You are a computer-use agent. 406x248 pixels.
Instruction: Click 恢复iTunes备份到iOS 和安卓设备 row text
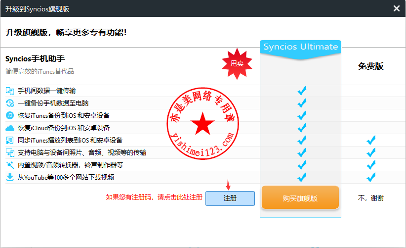click(x=64, y=115)
